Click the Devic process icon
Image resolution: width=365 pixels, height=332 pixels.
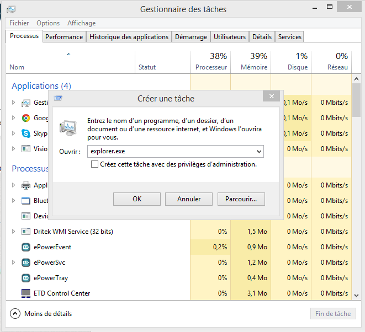tap(26, 216)
